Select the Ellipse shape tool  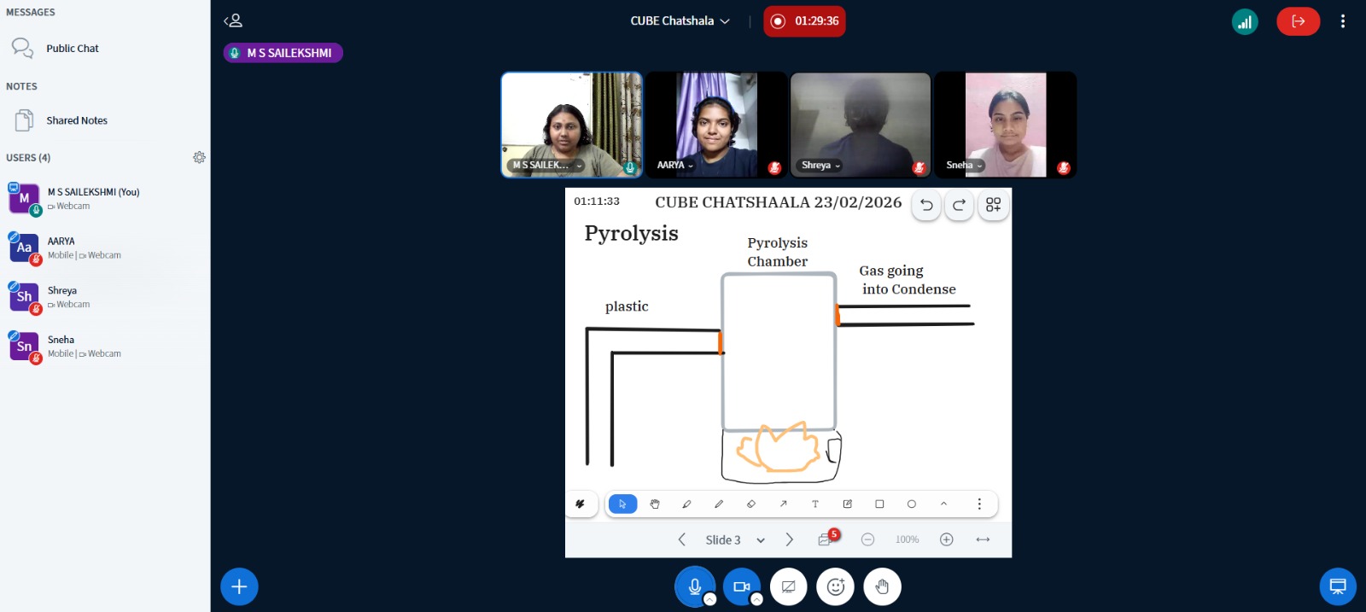(x=912, y=504)
